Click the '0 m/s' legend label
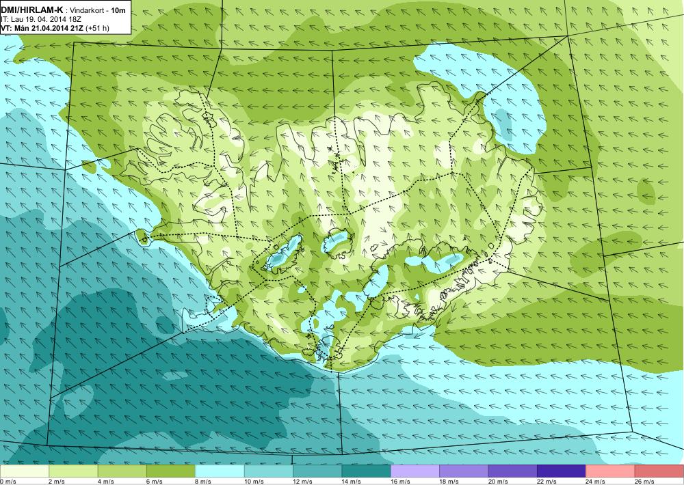684x485 pixels. pyautogui.click(x=8, y=482)
